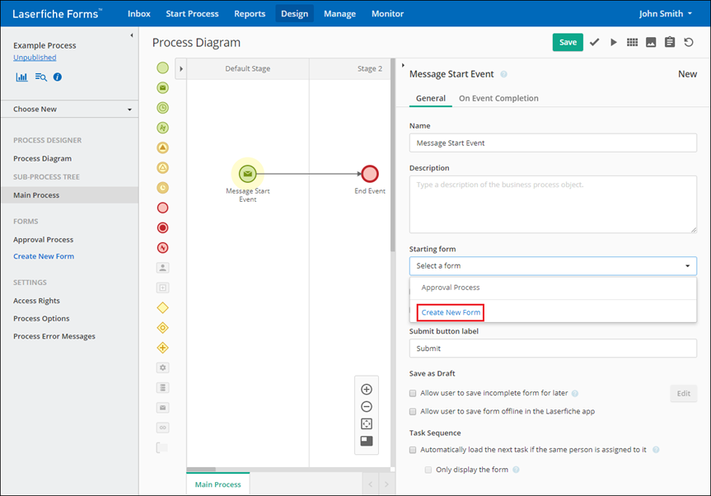Click the green Save button
The image size is (711, 496).
point(568,42)
